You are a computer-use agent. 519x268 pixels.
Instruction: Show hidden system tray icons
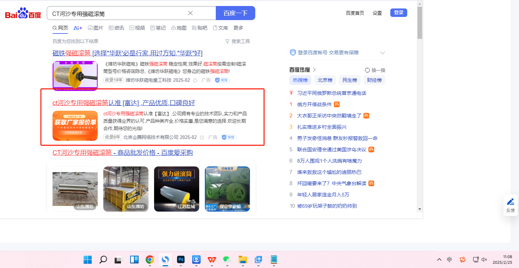[439, 260]
